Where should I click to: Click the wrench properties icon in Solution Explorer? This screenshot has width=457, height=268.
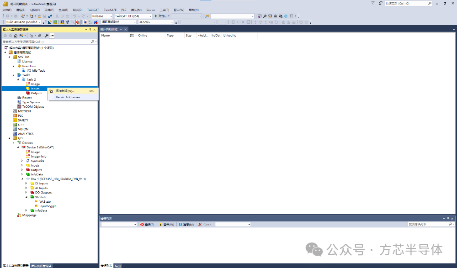46,36
